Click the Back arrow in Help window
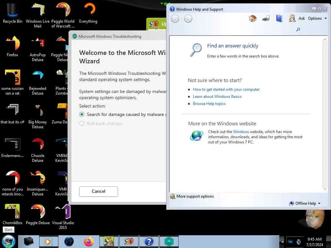The image size is (331, 248). click(175, 19)
